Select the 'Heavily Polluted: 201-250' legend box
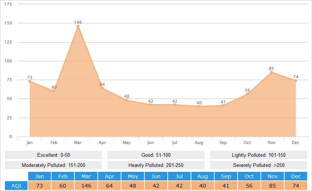 156,165
